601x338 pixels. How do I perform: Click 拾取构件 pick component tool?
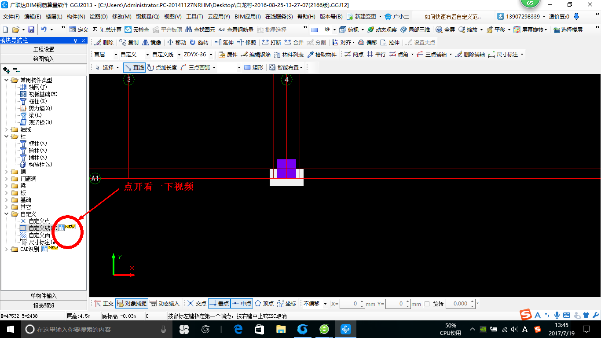(322, 55)
